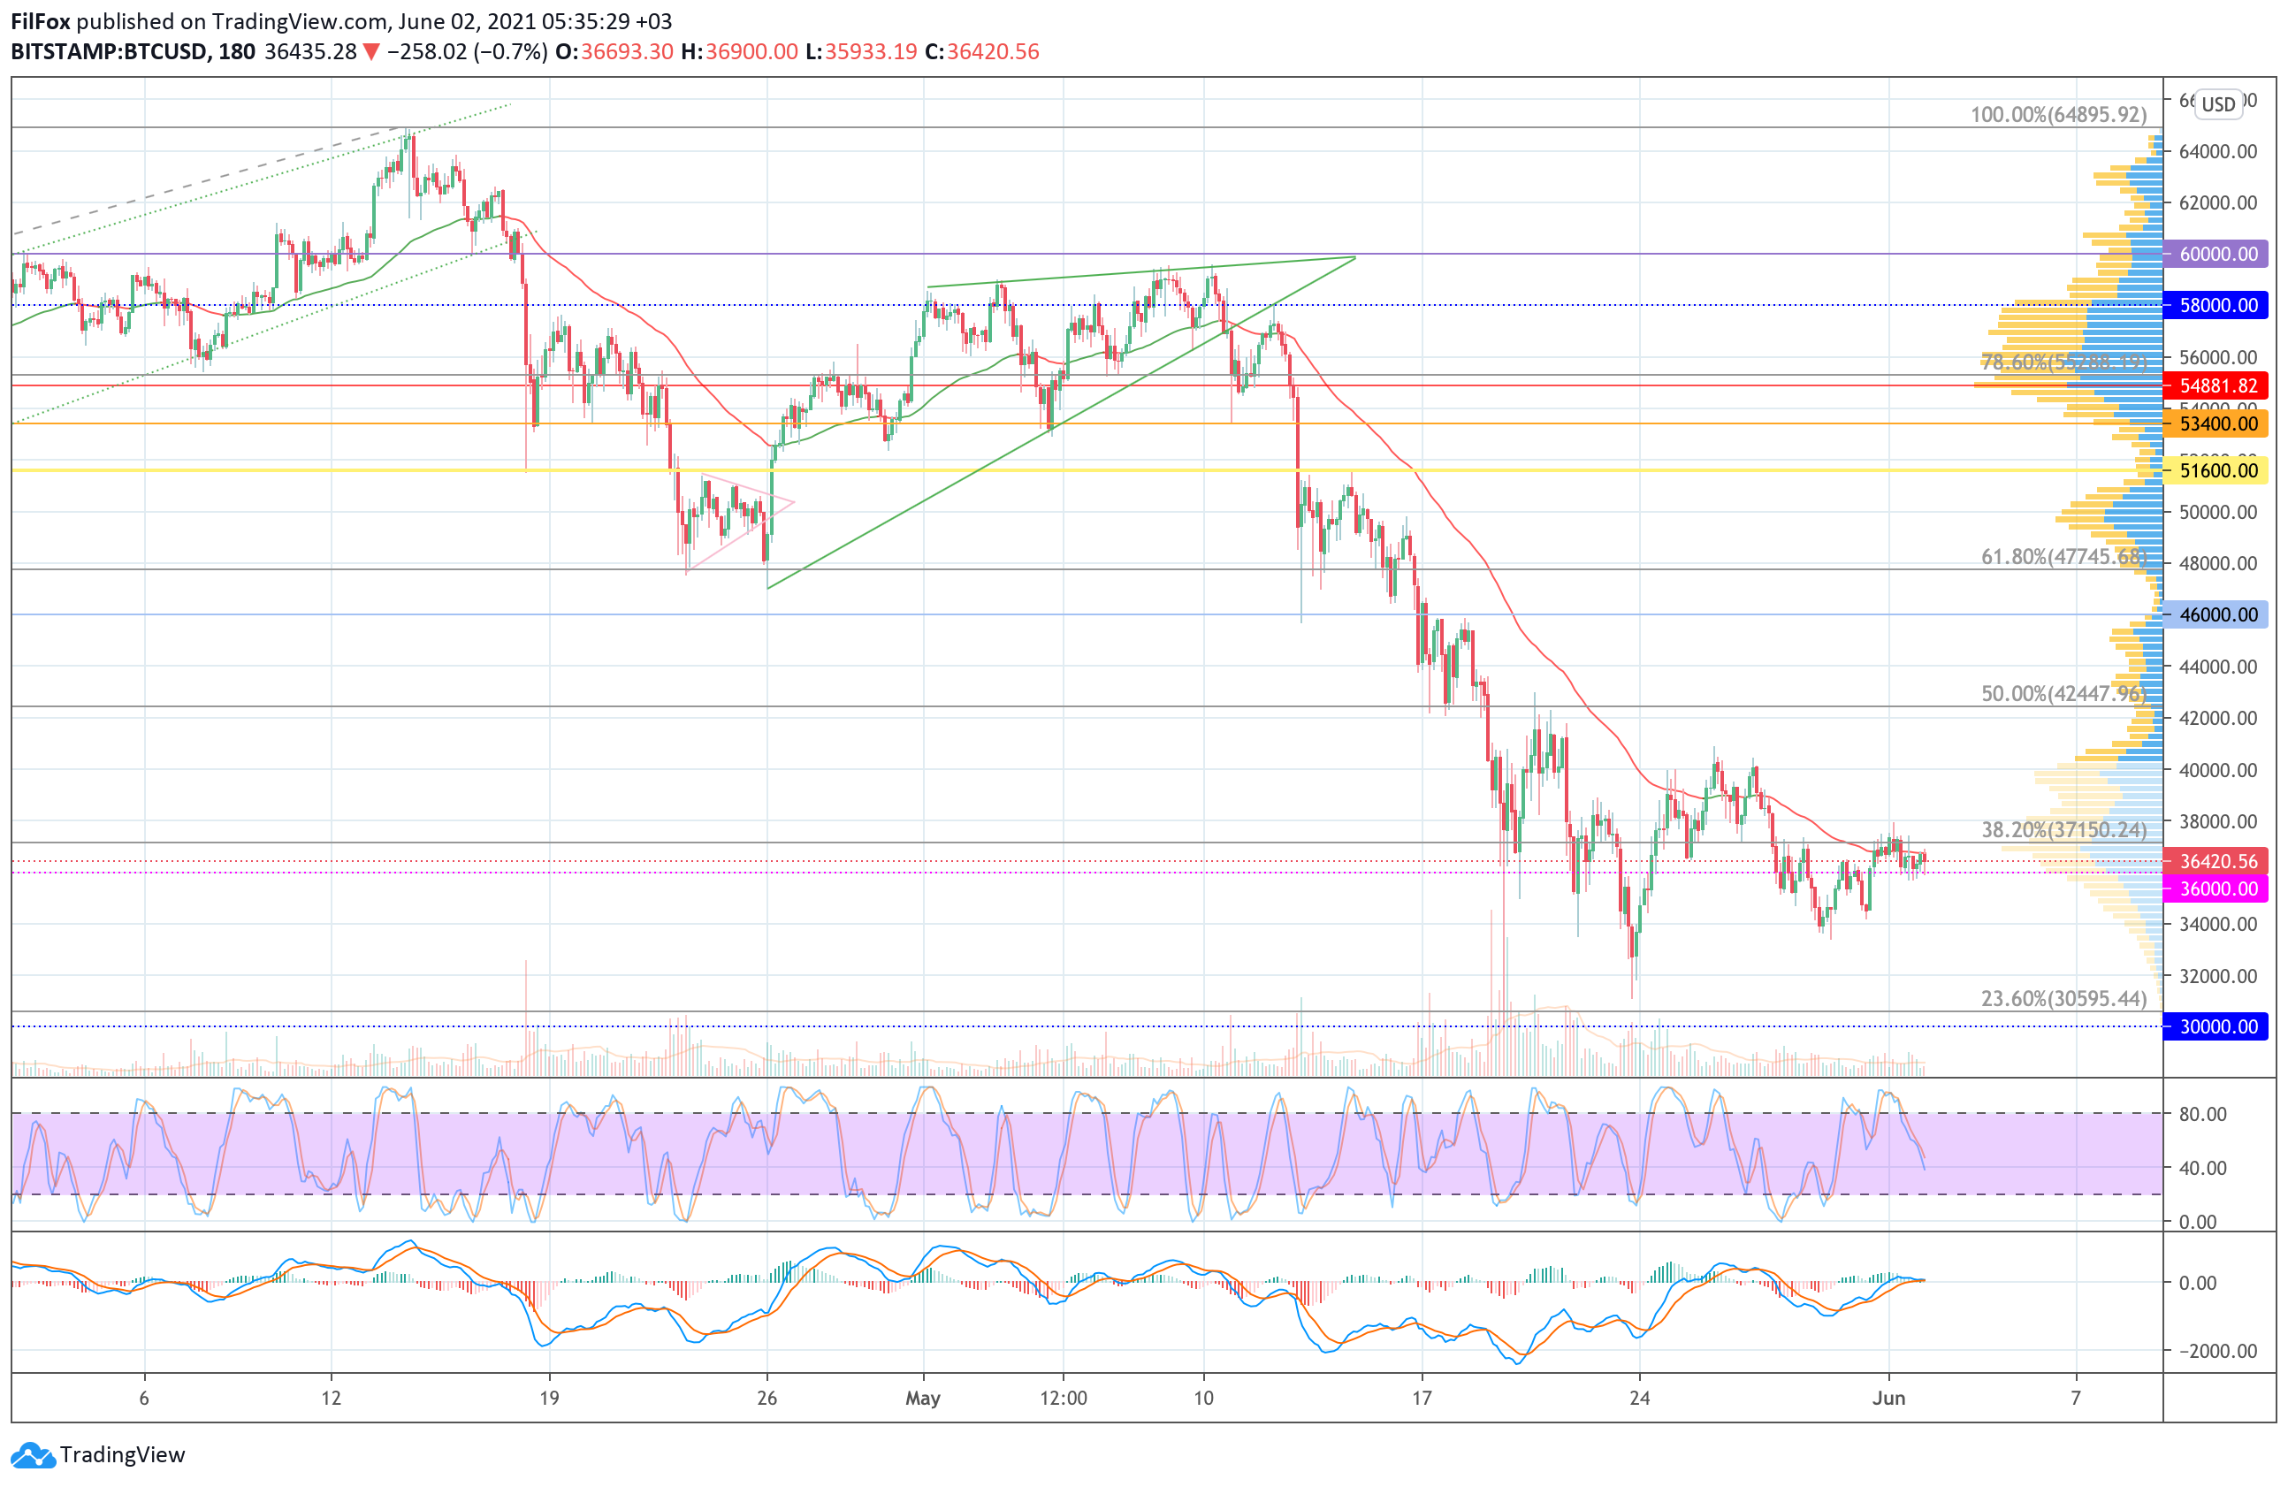Select the red 54881.82 price tag
This screenshot has height=1487, width=2288.
[2216, 385]
